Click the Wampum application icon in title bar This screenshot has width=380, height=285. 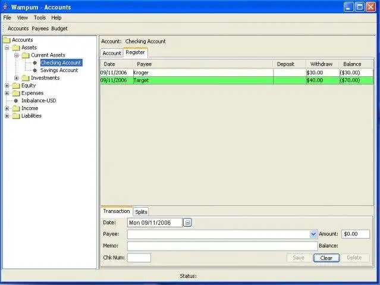click(x=5, y=7)
